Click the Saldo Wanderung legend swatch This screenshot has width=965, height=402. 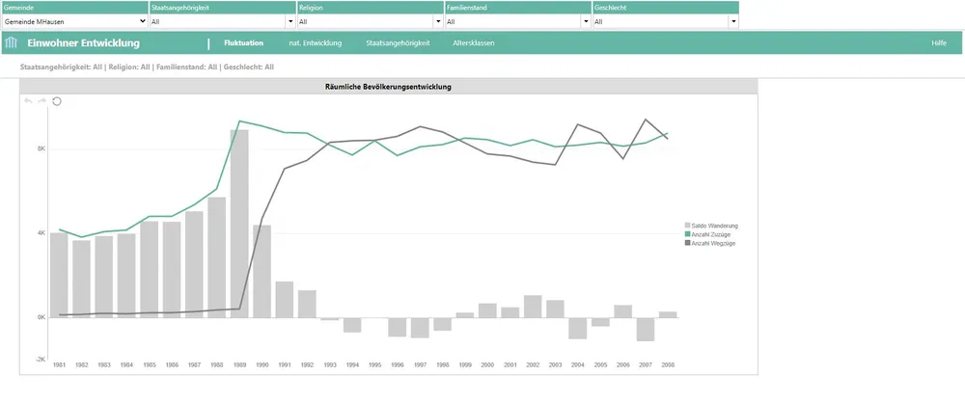click(687, 226)
